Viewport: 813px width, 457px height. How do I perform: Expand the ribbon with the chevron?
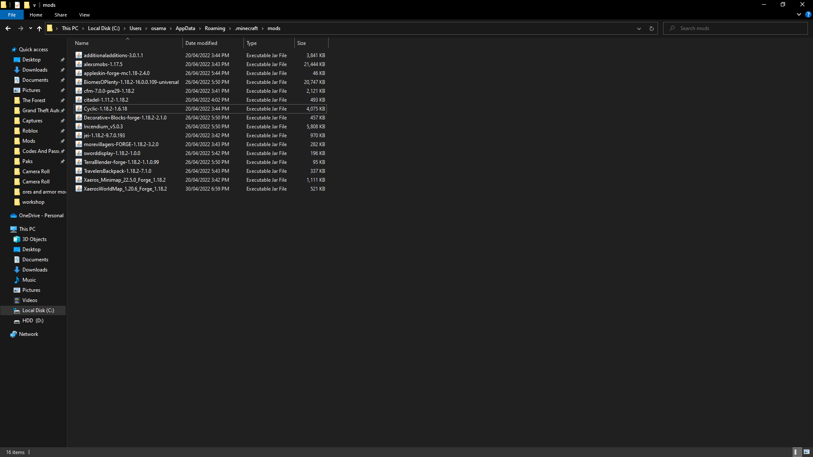[x=799, y=14]
